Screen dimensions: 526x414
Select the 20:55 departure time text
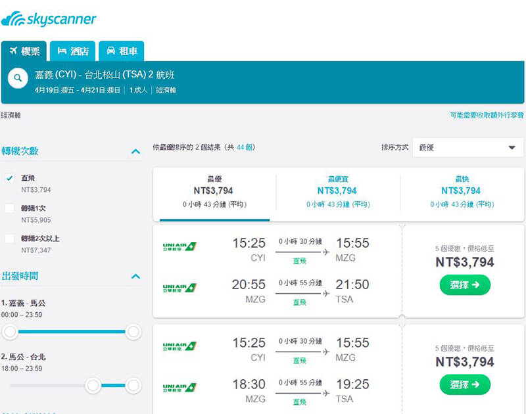[249, 285]
